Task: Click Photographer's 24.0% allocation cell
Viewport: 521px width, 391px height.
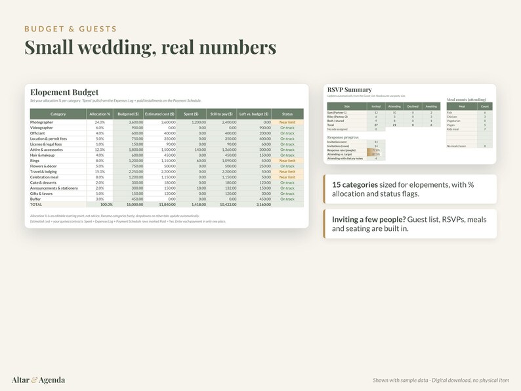Action: click(100, 122)
